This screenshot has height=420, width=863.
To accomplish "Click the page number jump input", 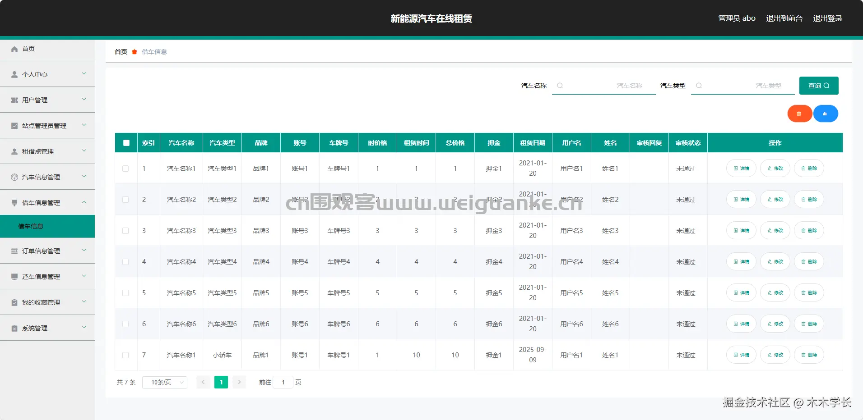I will 283,382.
